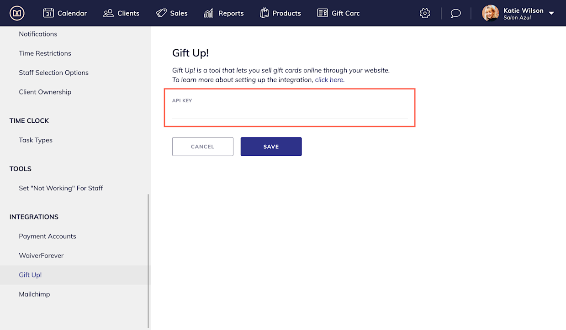Open the Sales section
Screen dimensions: 566x330
coord(172,13)
